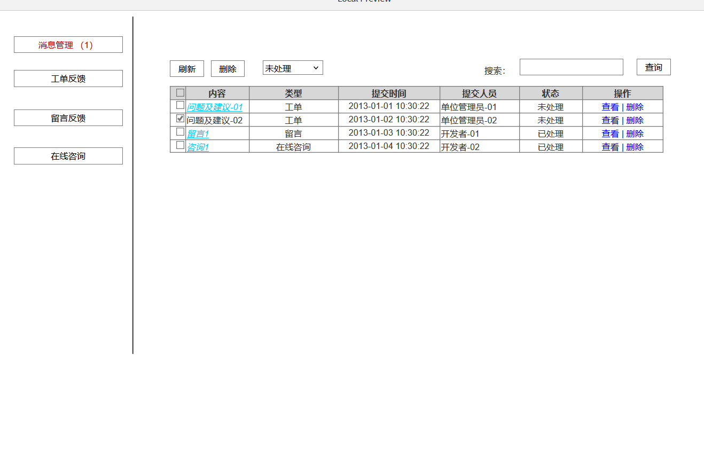Click the 内容 column header
Screen dimensions: 704x455
[x=217, y=93]
